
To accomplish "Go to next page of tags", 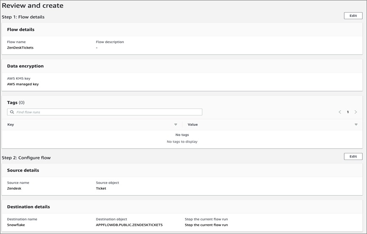I will 356,112.
